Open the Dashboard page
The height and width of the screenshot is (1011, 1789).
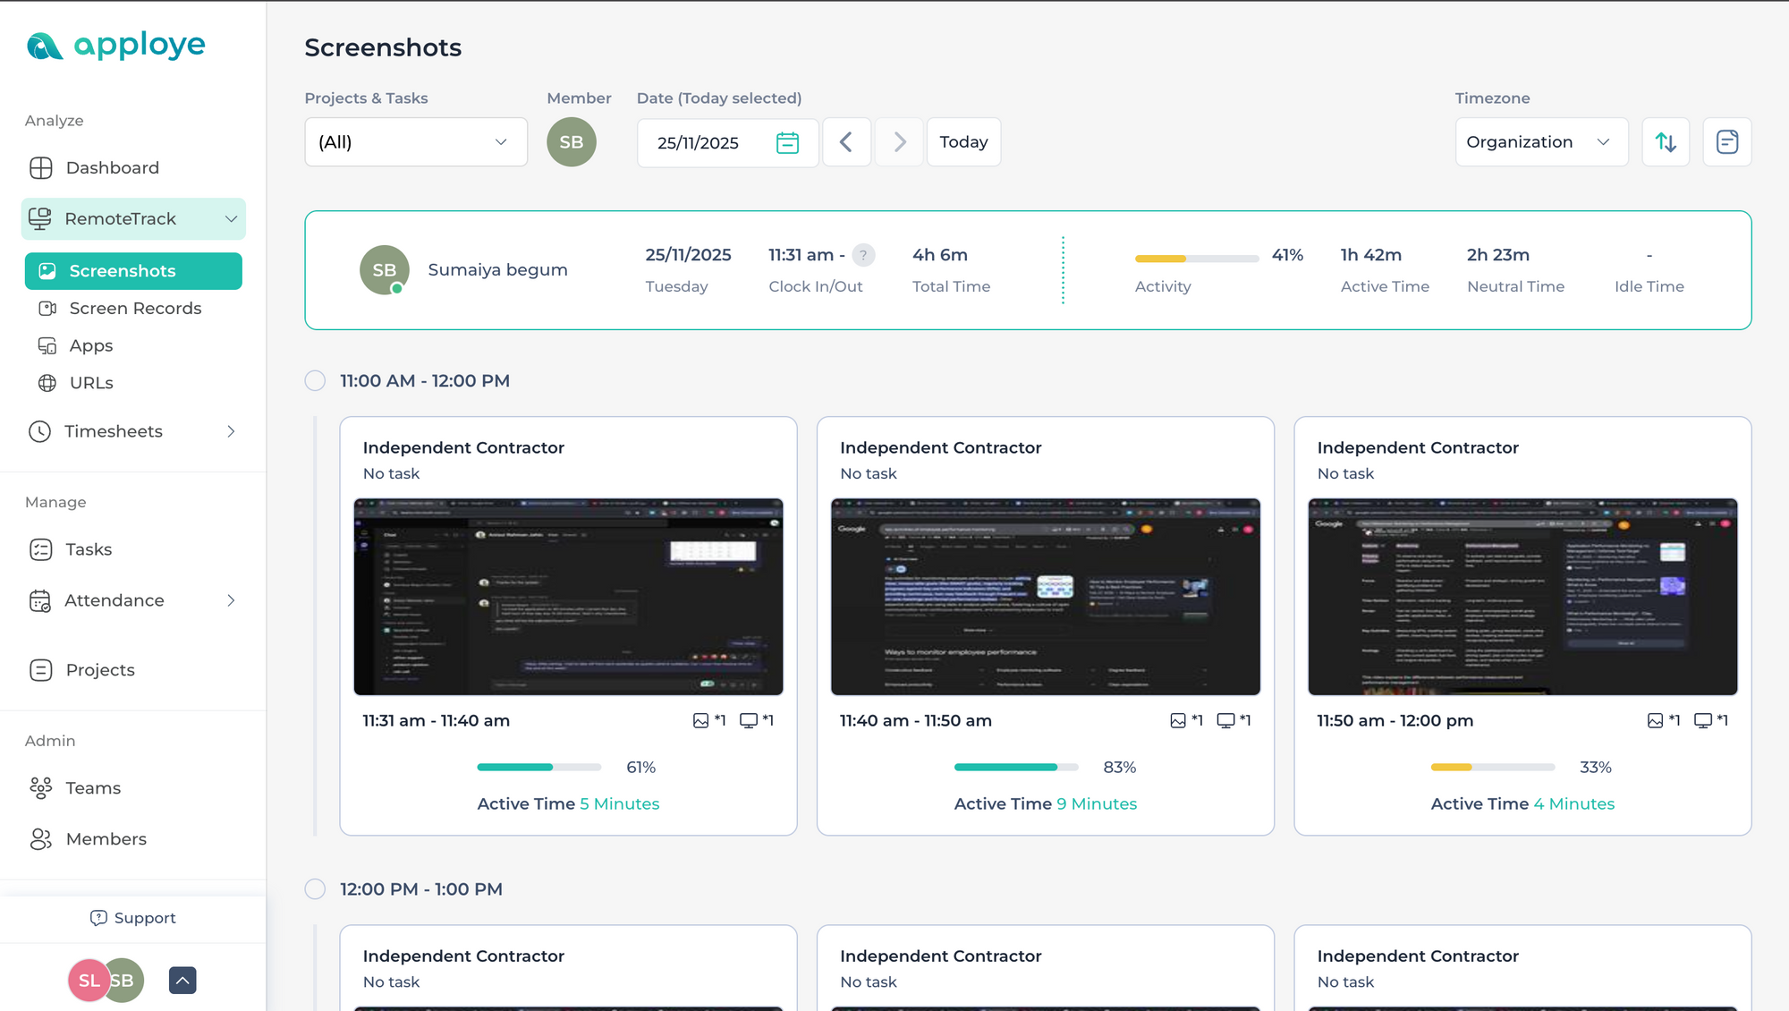112,168
